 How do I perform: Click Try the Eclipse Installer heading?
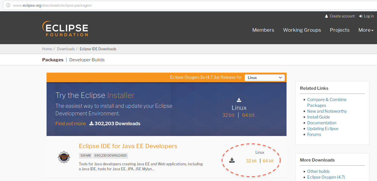coord(95,95)
